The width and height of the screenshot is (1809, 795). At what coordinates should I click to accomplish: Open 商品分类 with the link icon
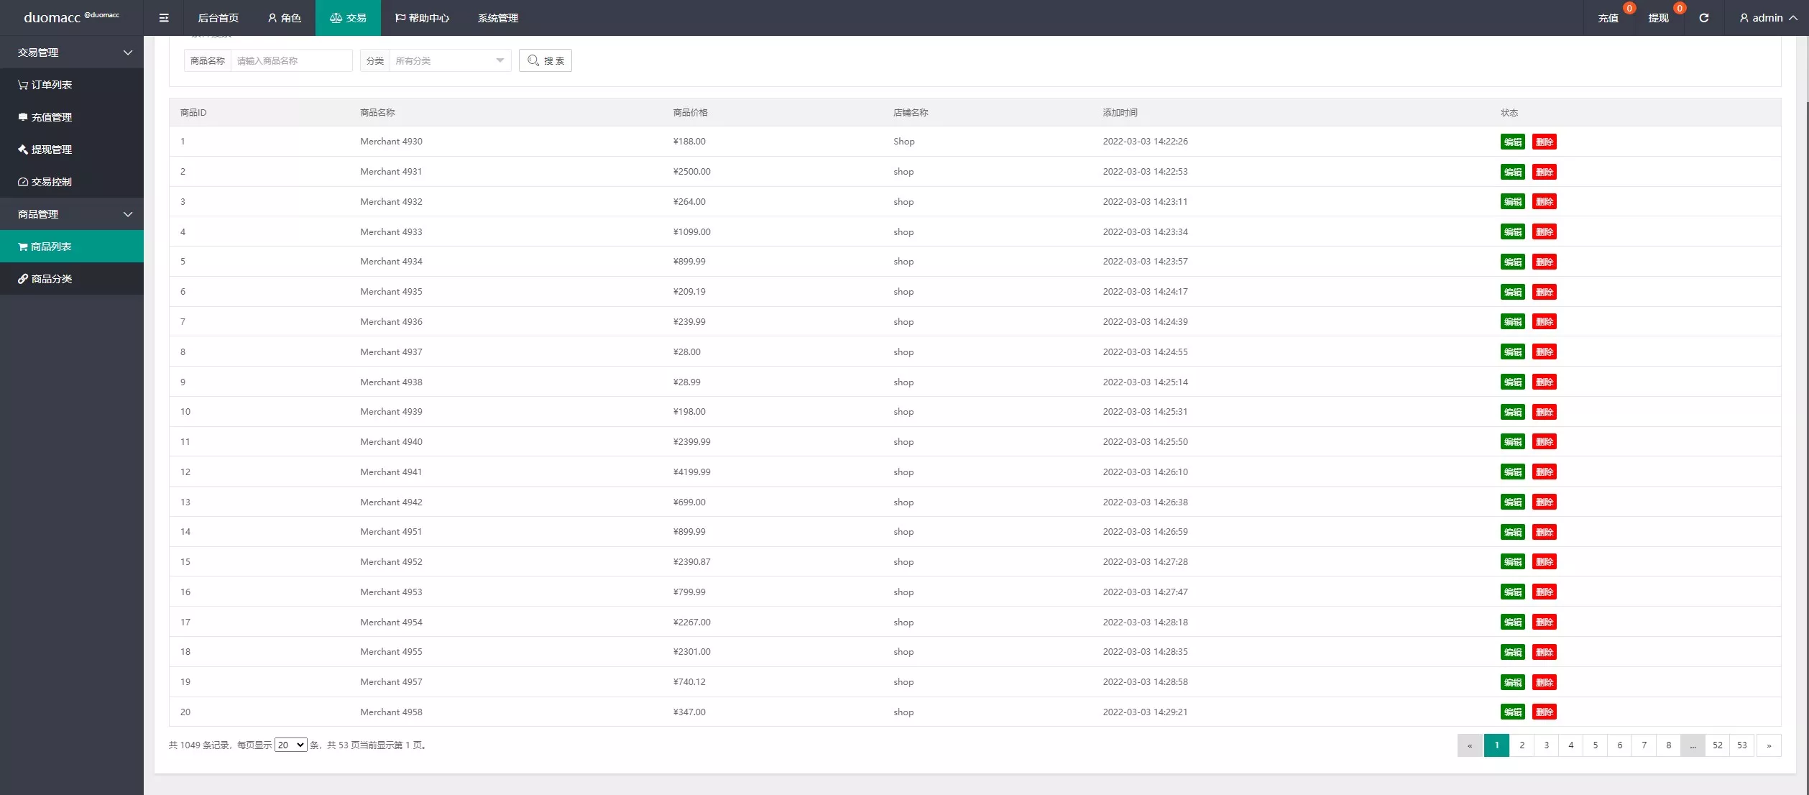[x=45, y=279]
